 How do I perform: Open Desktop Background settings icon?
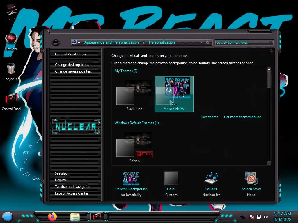click(131, 179)
